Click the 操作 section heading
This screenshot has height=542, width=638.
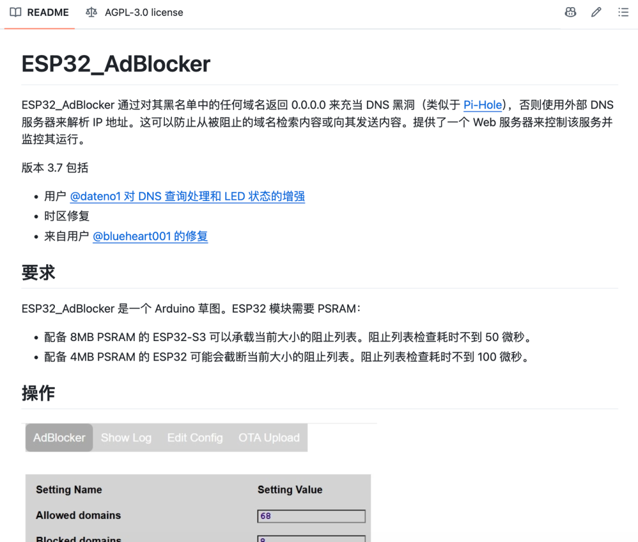point(38,393)
